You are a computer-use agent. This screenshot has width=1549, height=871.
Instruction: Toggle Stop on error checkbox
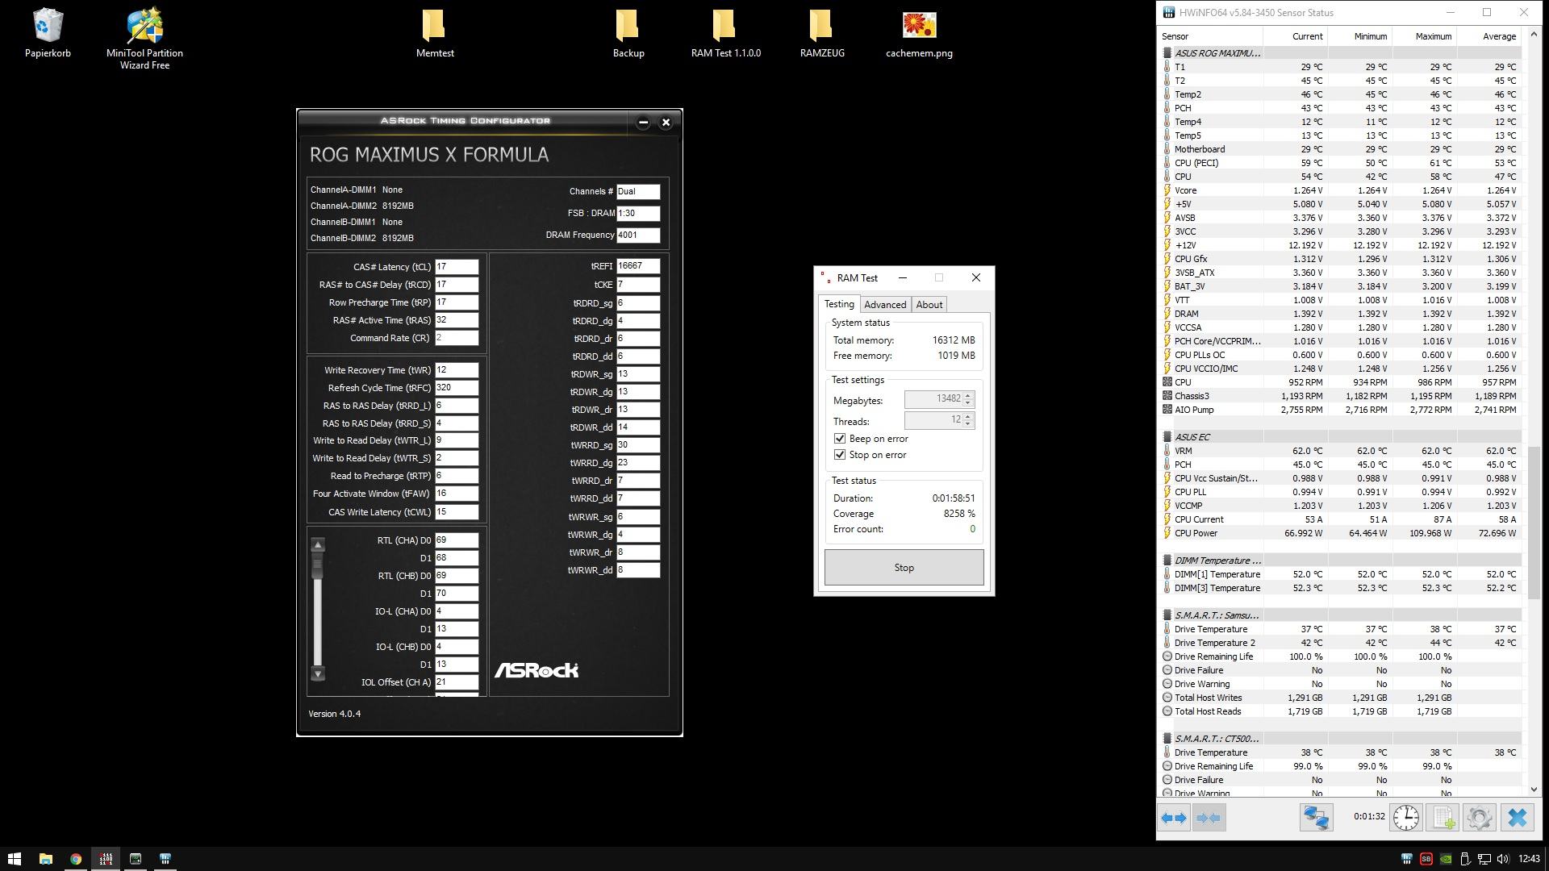840,455
